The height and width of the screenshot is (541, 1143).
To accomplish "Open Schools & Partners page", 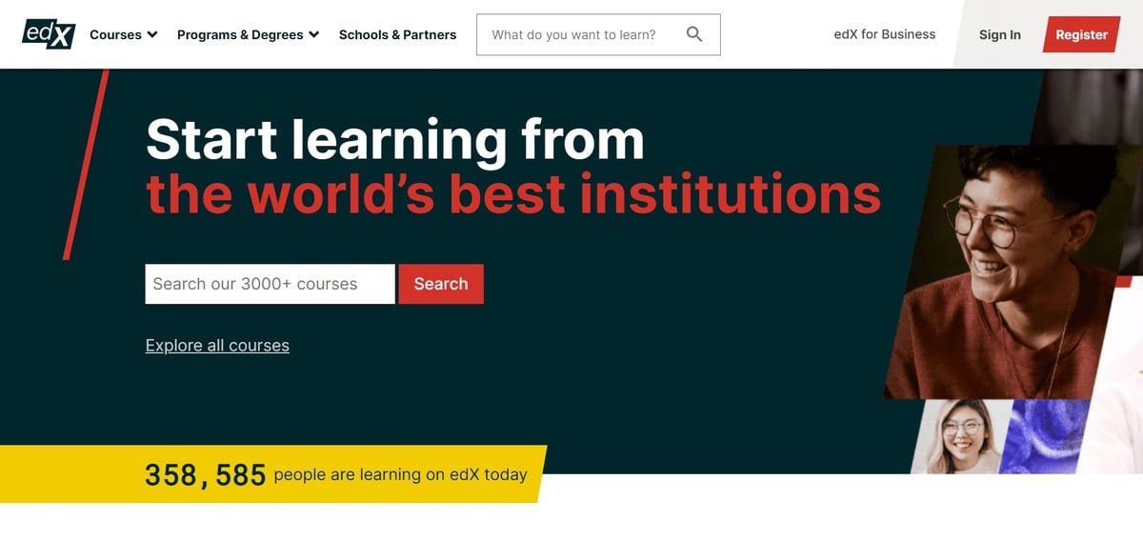I will (397, 34).
